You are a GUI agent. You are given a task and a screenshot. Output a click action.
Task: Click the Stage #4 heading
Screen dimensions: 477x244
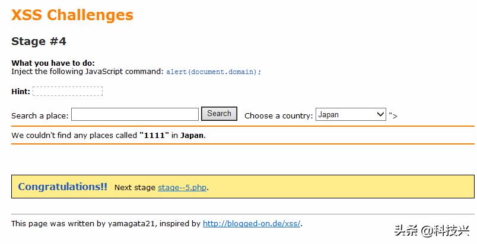tap(39, 41)
